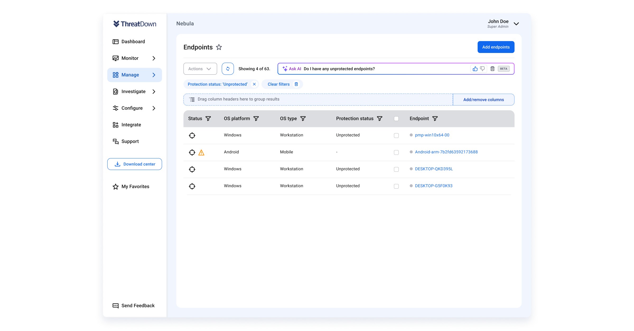Select Manage in the sidebar
This screenshot has height=331, width=634.
(x=134, y=75)
